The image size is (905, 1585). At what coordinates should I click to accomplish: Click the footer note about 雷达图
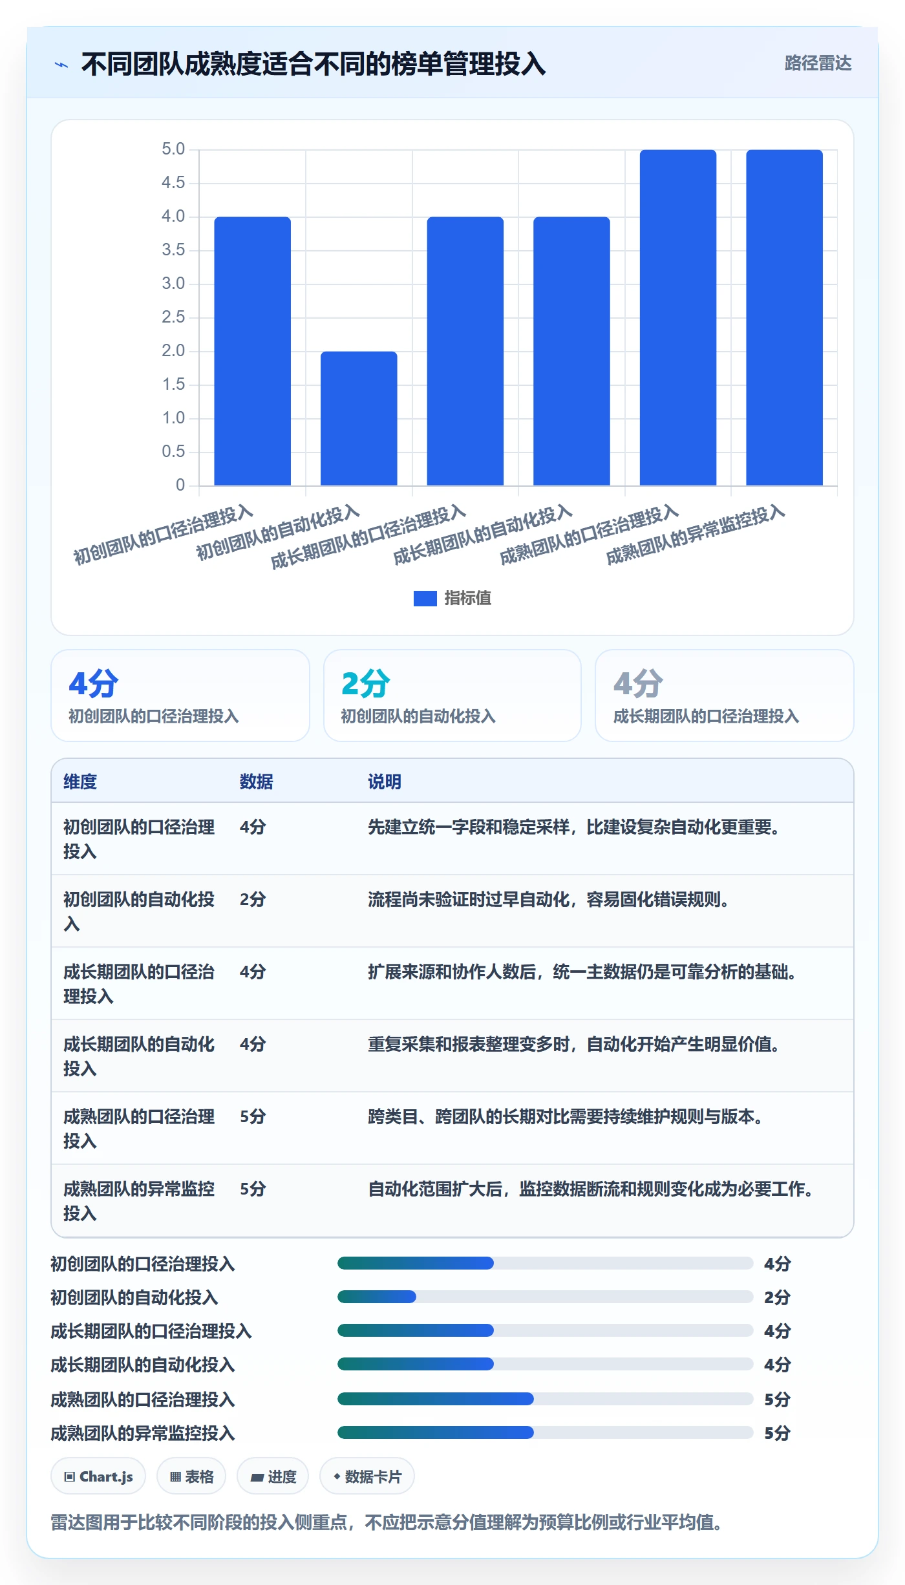386,1522
